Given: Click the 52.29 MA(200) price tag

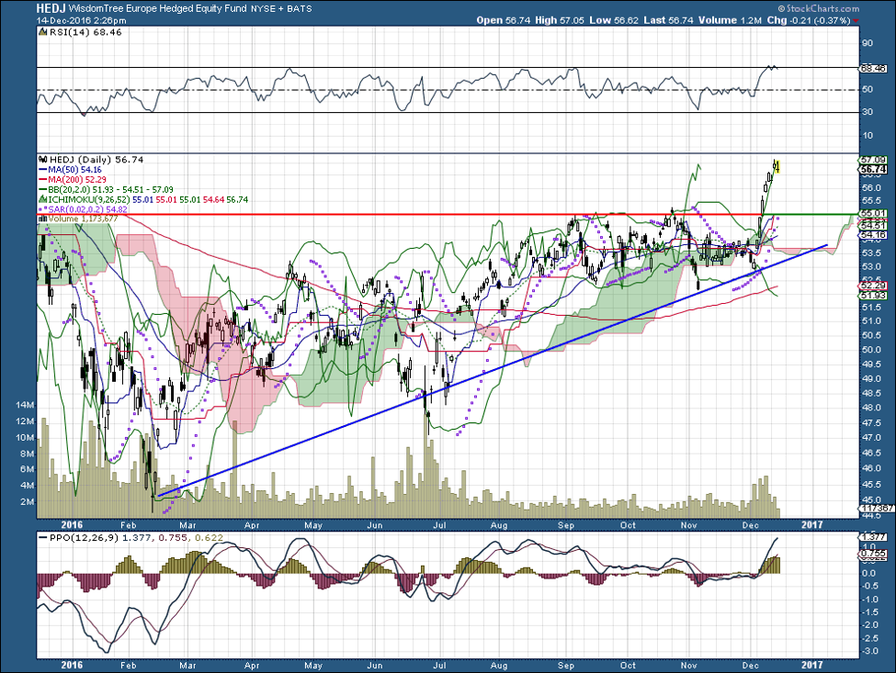Looking at the screenshot, I should coord(874,286).
